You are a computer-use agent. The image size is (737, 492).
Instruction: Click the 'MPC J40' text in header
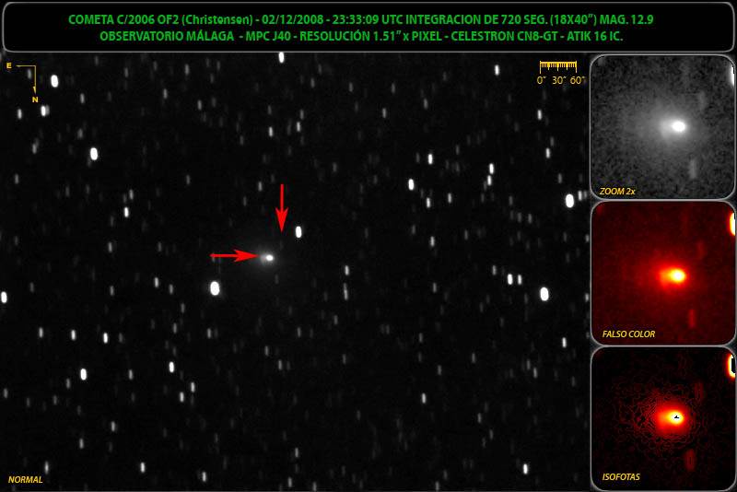[x=268, y=36]
